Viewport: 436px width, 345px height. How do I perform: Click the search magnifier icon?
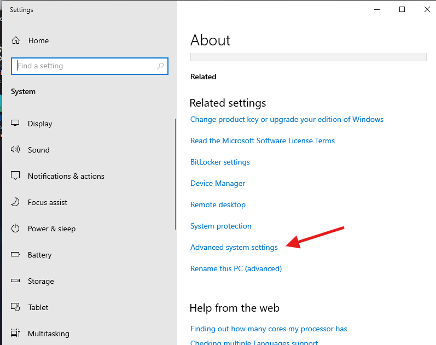click(x=160, y=66)
